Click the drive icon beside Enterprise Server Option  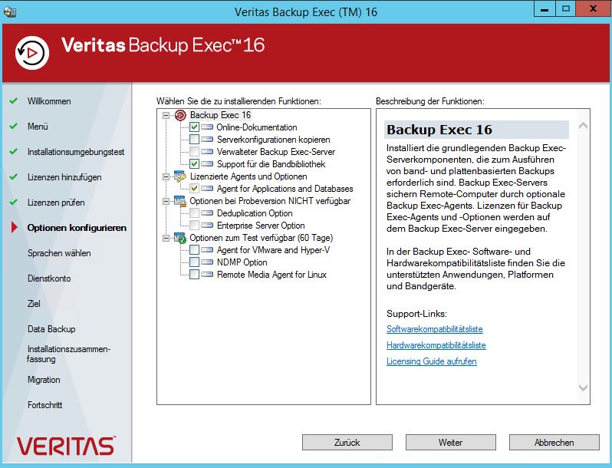(207, 226)
